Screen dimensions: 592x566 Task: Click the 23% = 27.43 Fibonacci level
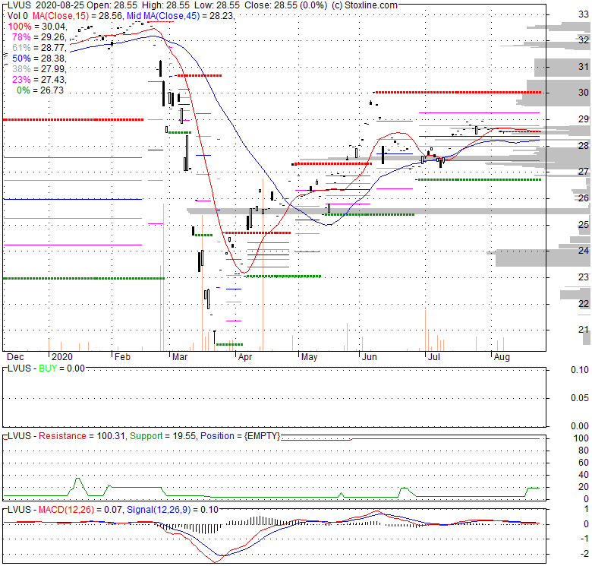(39, 79)
